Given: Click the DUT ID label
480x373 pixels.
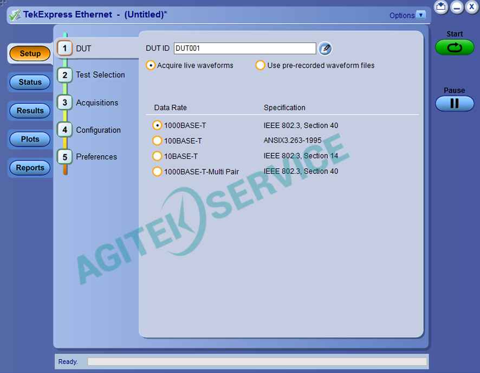Looking at the screenshot, I should click(157, 48).
